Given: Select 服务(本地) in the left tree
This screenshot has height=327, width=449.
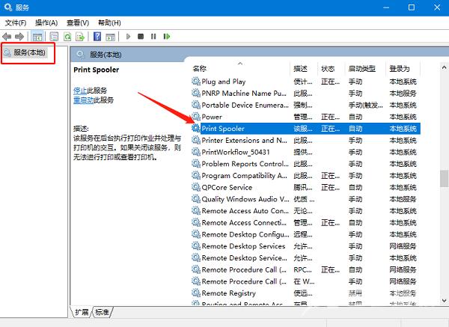Looking at the screenshot, I should [25, 52].
